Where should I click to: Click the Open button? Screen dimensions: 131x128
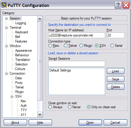click(90, 123)
